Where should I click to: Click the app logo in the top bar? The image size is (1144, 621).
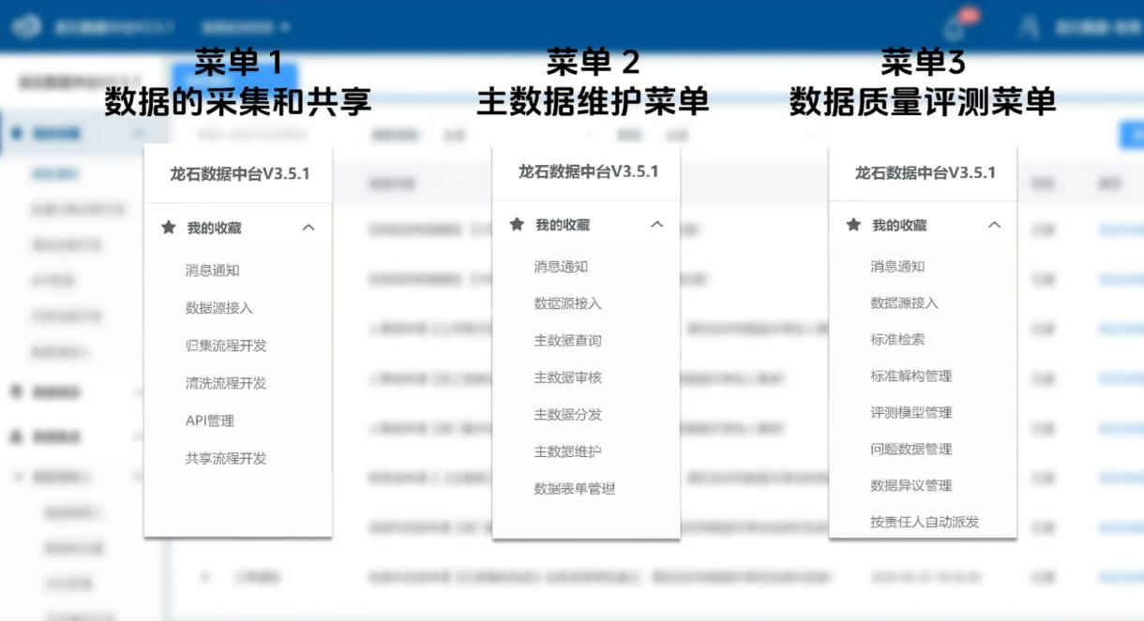point(26,25)
